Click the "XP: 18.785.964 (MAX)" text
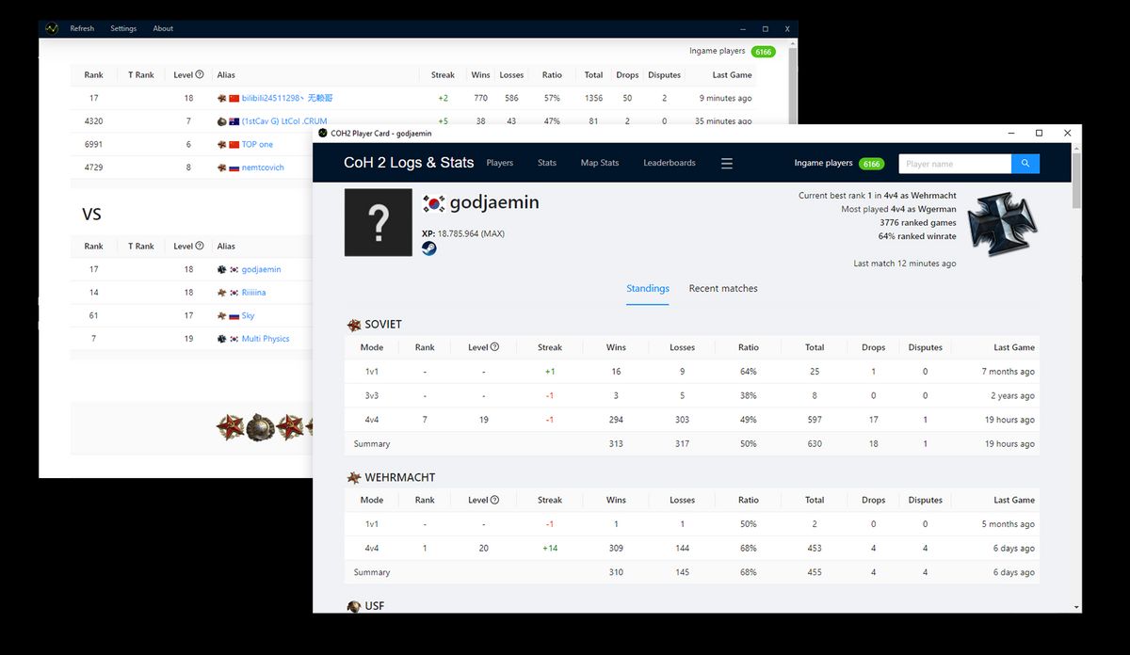This screenshot has height=655, width=1130. click(x=463, y=233)
